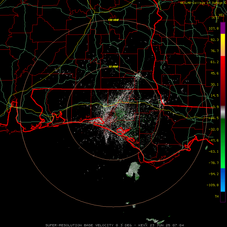The width and height of the screenshot is (227, 227).
Task: Select the -0.9 legend value
Action: [215, 107]
